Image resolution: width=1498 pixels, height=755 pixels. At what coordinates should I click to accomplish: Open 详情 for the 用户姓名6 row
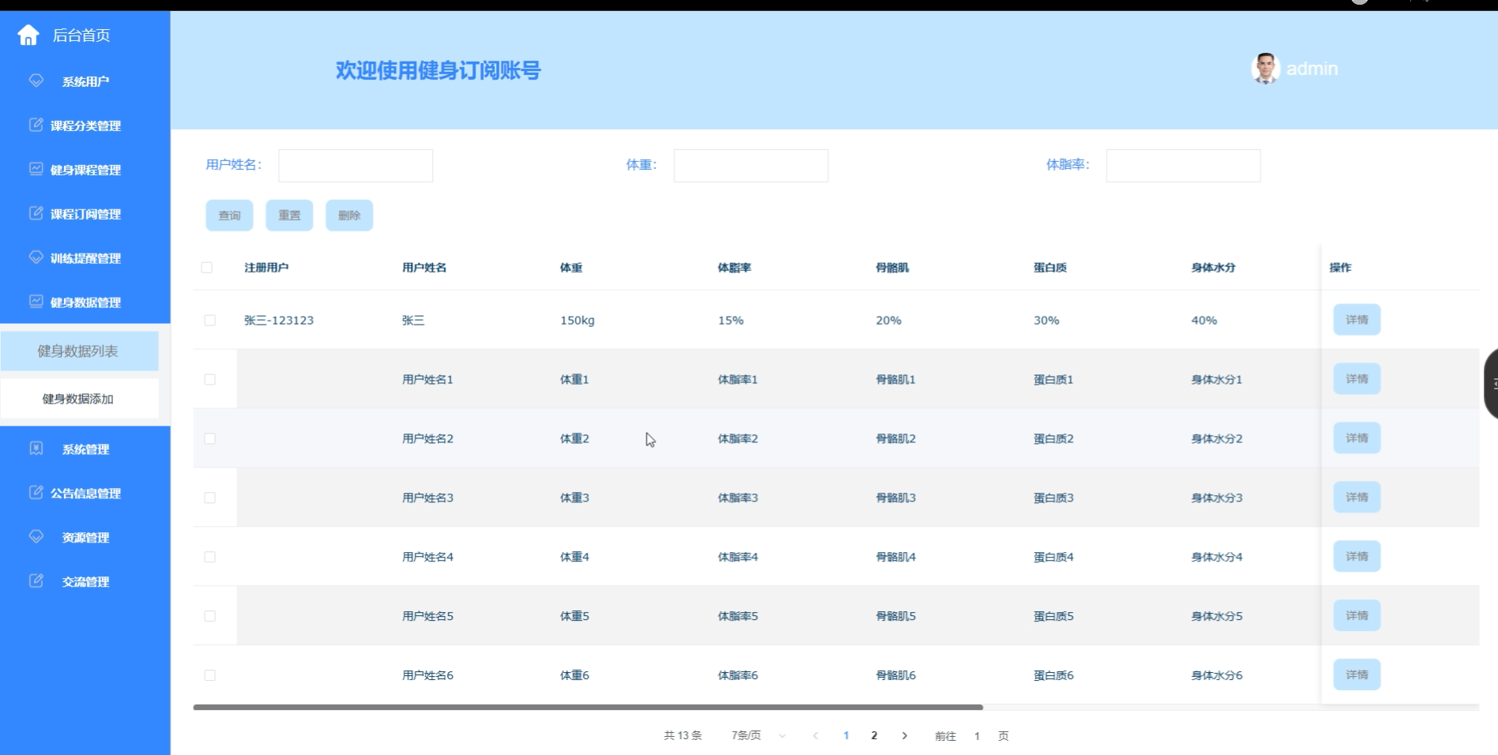[x=1357, y=675]
